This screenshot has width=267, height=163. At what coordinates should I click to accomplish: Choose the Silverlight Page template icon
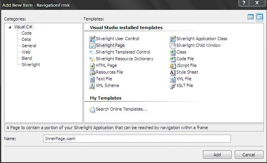tap(92, 46)
